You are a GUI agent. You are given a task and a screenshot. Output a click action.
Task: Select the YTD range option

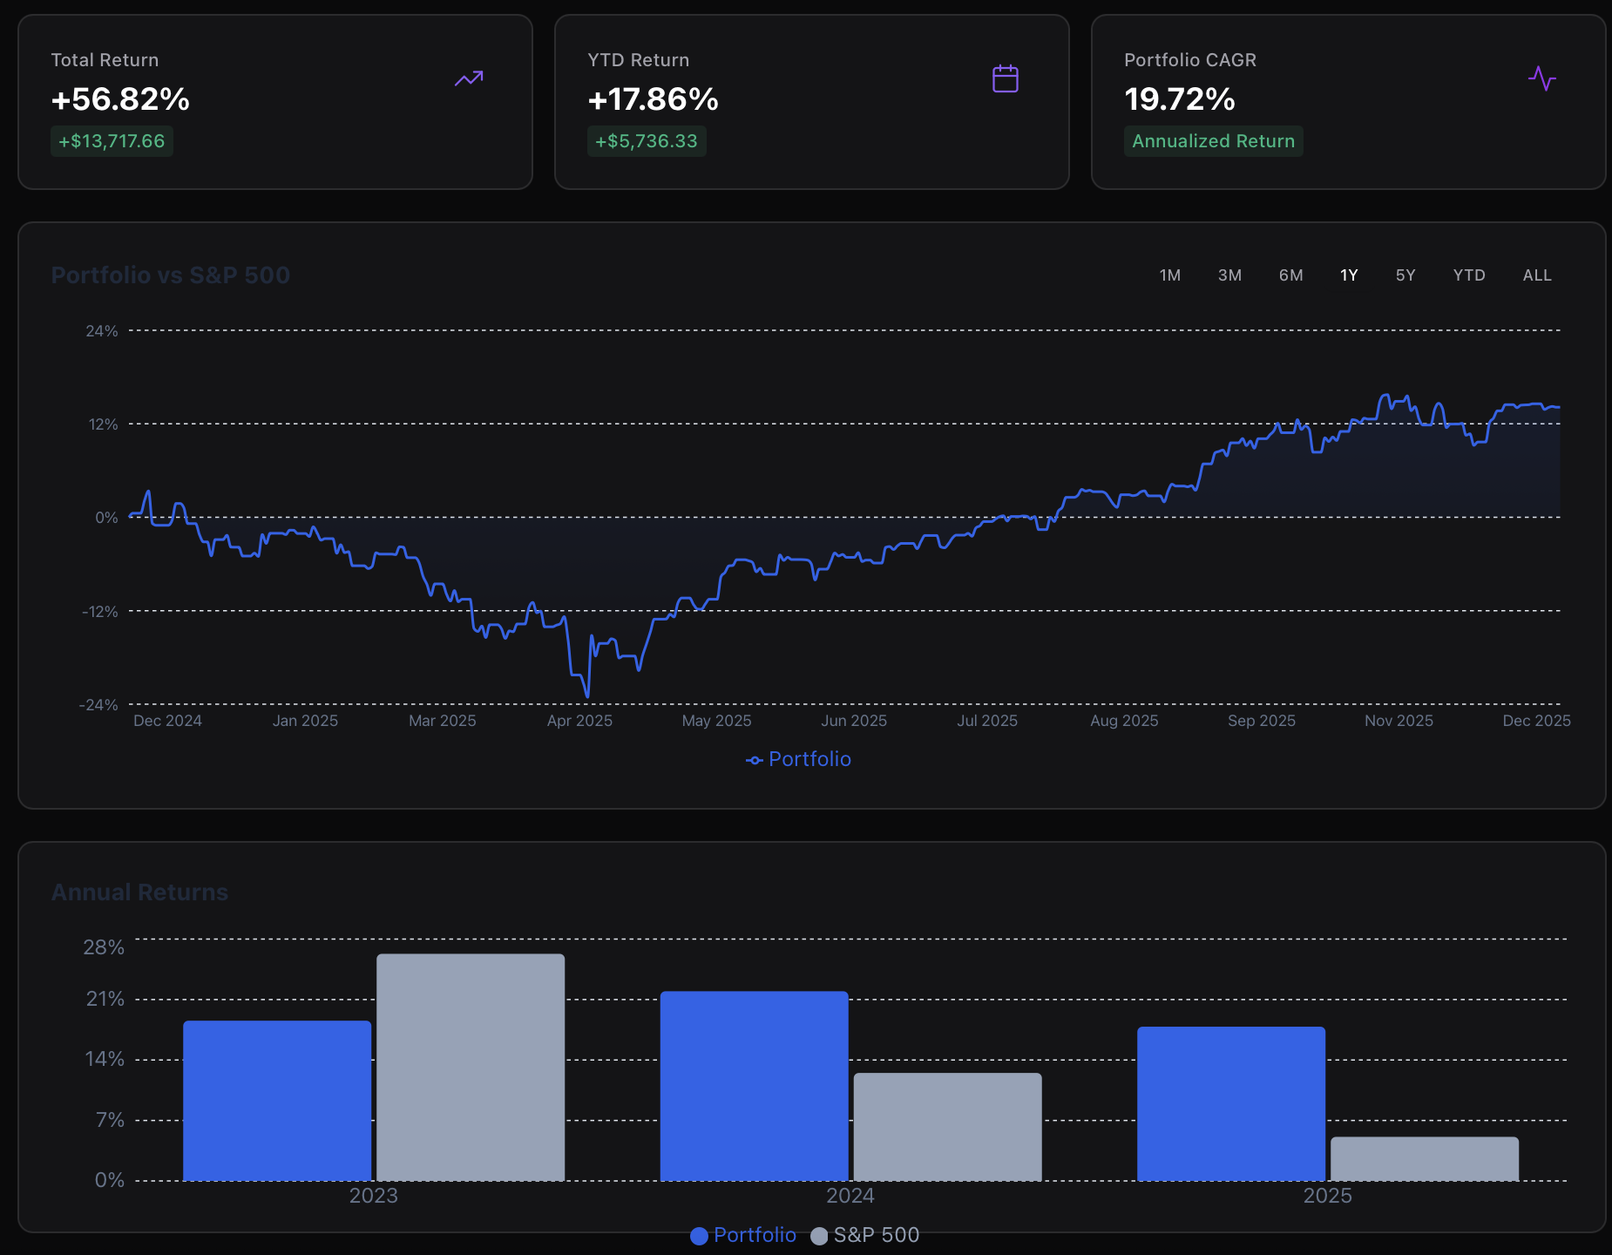tap(1469, 275)
